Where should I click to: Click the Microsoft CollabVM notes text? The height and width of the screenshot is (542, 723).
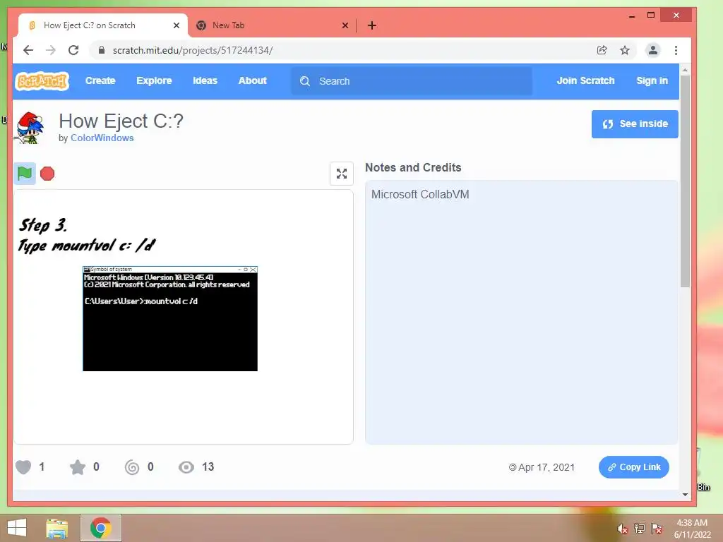420,195
